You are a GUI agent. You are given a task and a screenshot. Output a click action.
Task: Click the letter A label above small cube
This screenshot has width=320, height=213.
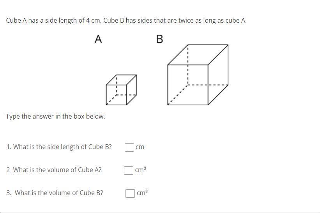[98, 39]
